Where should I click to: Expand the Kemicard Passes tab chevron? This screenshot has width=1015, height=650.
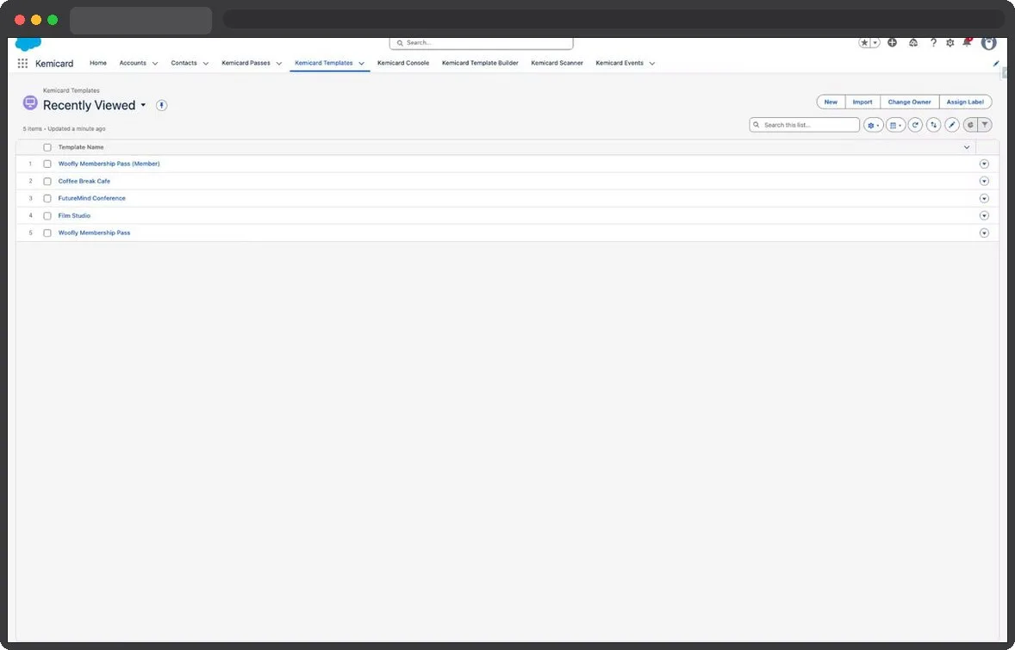279,64
